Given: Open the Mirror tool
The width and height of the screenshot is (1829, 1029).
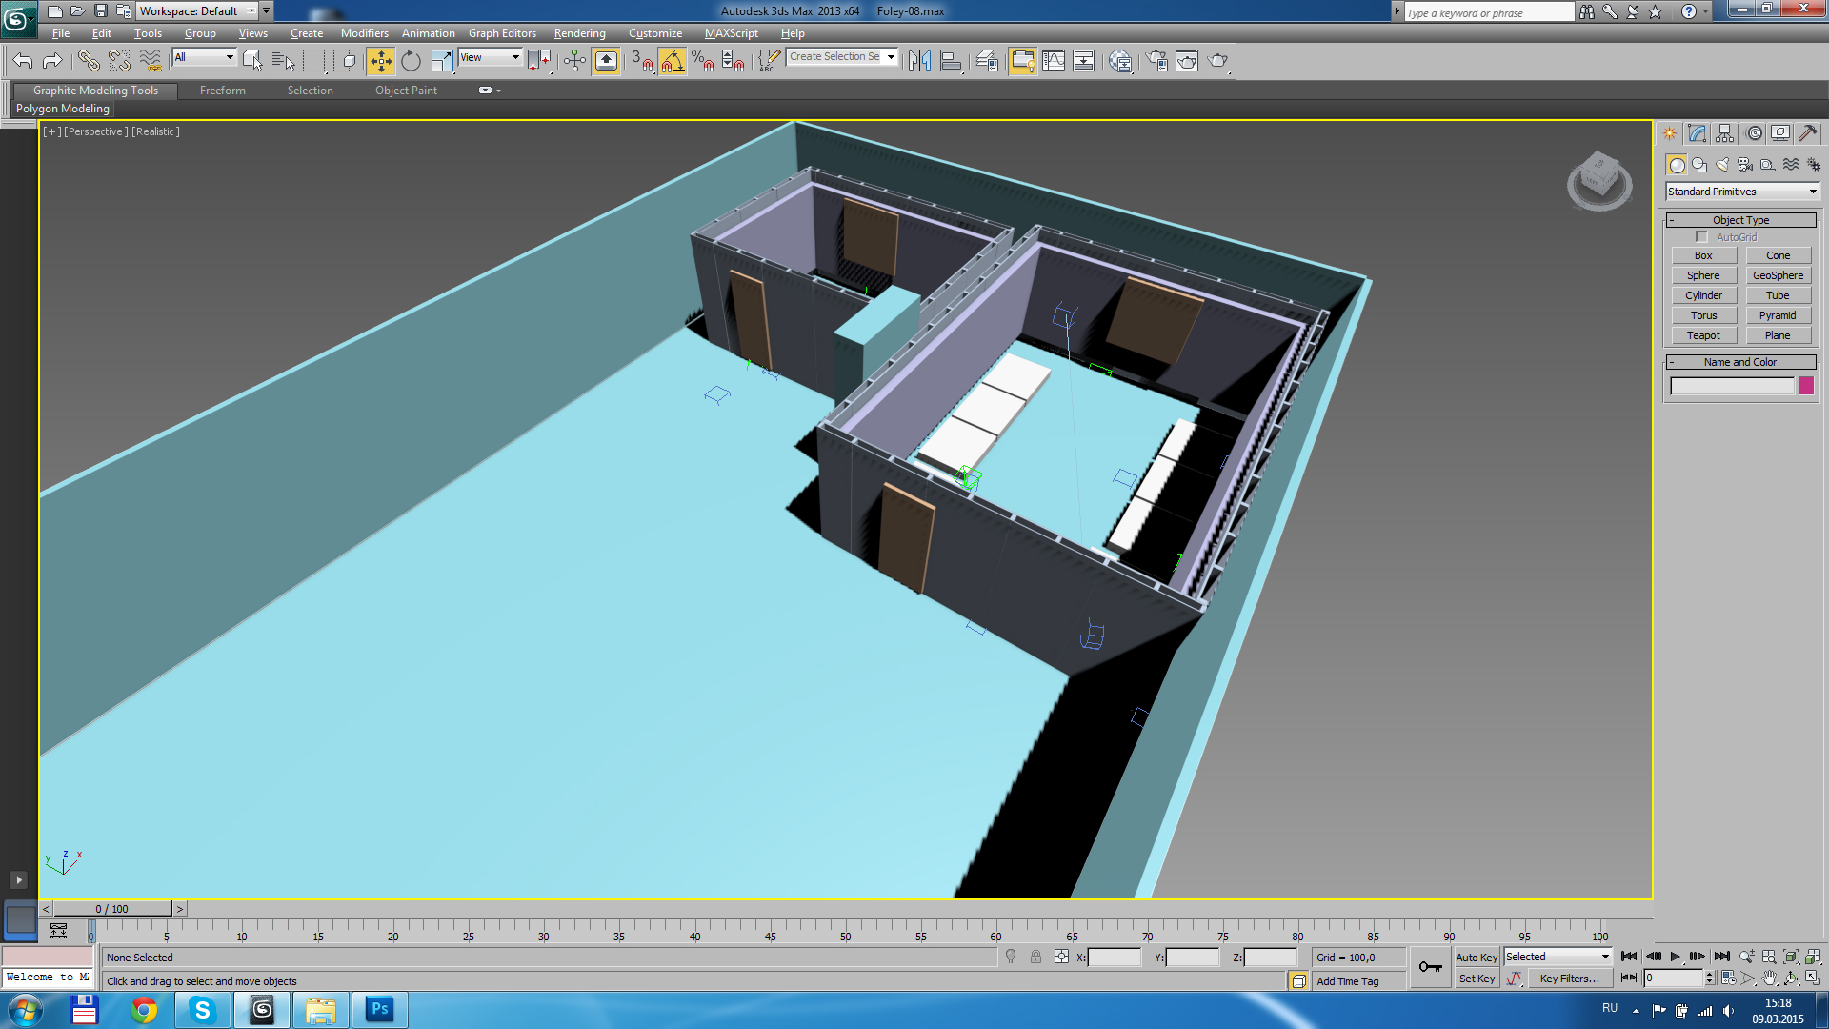Looking at the screenshot, I should click(x=919, y=61).
